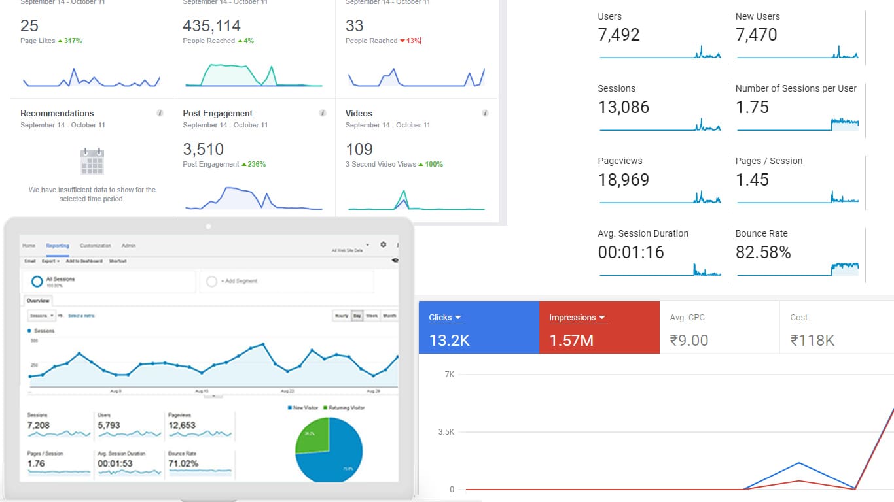Select the Add Segment empty circle
The height and width of the screenshot is (502, 894).
211,282
